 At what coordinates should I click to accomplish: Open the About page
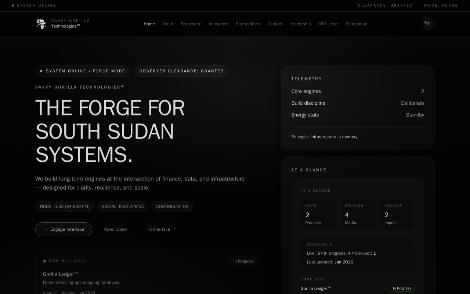click(168, 24)
